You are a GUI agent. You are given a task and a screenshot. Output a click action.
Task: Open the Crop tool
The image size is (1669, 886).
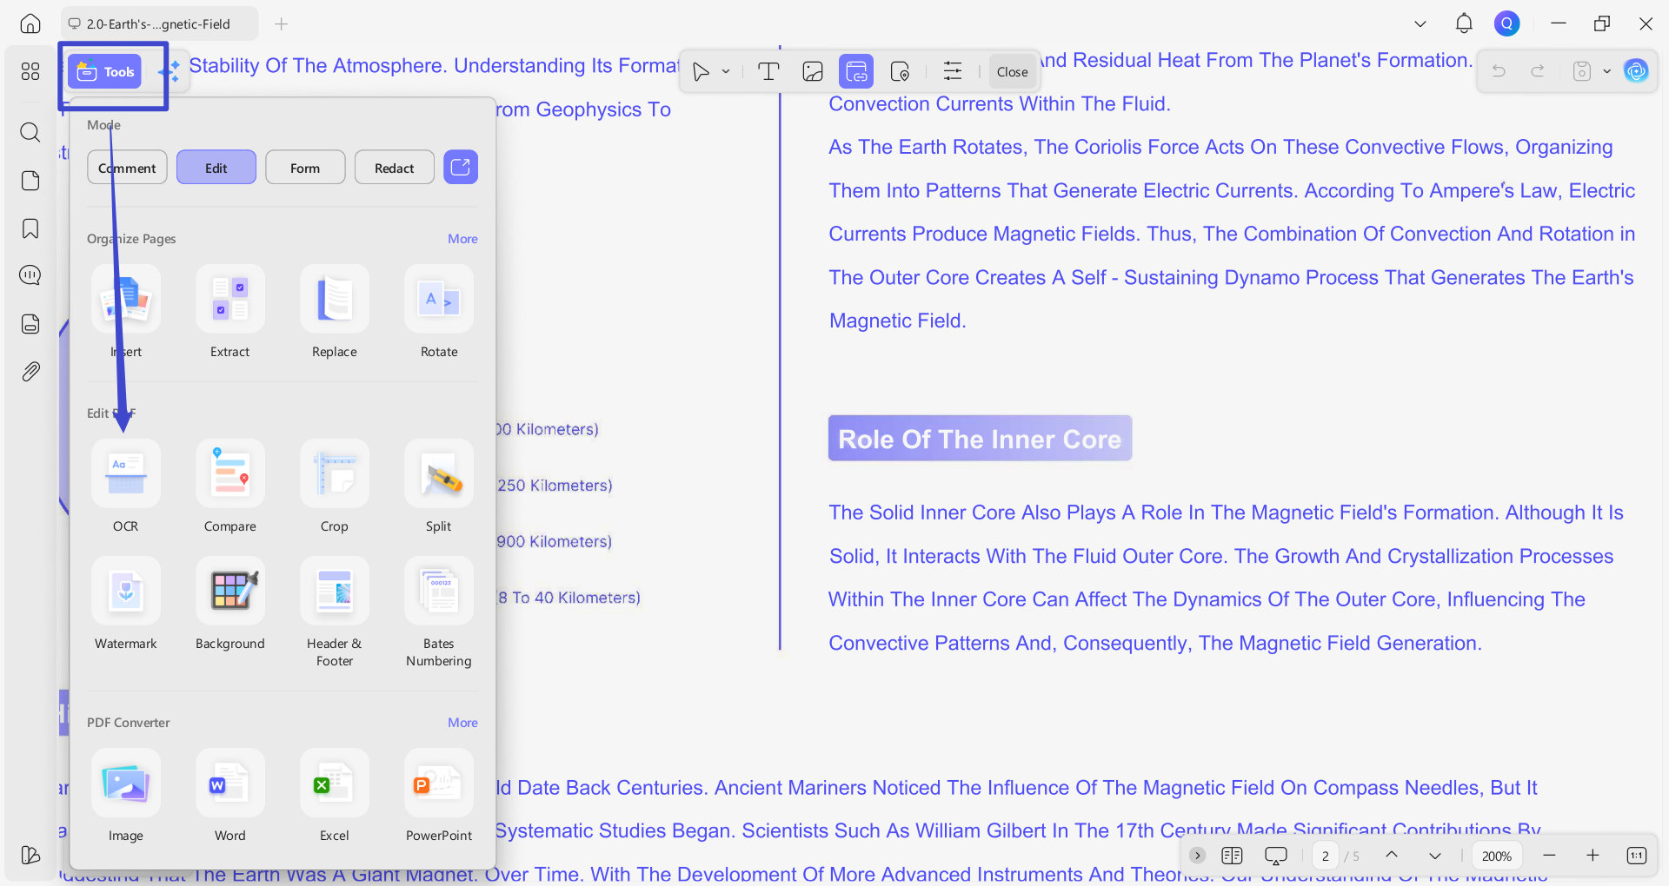pyautogui.click(x=335, y=486)
